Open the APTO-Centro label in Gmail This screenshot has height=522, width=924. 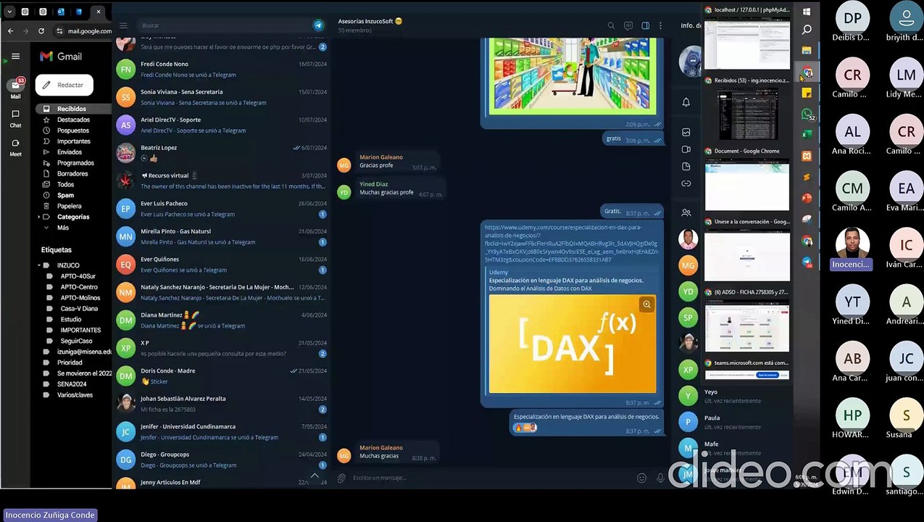pos(79,287)
